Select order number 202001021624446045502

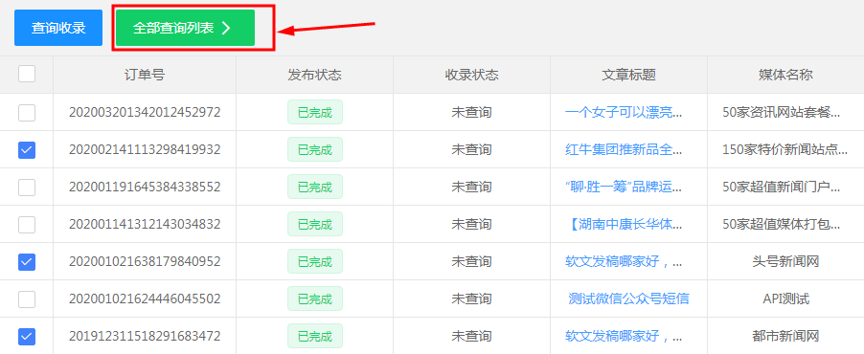(145, 299)
